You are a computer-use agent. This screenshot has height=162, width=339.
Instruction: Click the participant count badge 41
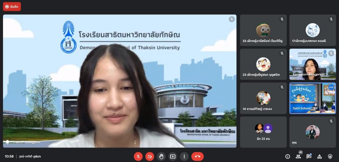click(x=300, y=152)
